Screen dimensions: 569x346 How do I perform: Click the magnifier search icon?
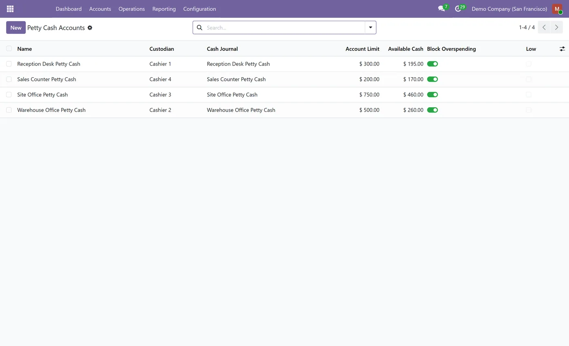(x=200, y=28)
